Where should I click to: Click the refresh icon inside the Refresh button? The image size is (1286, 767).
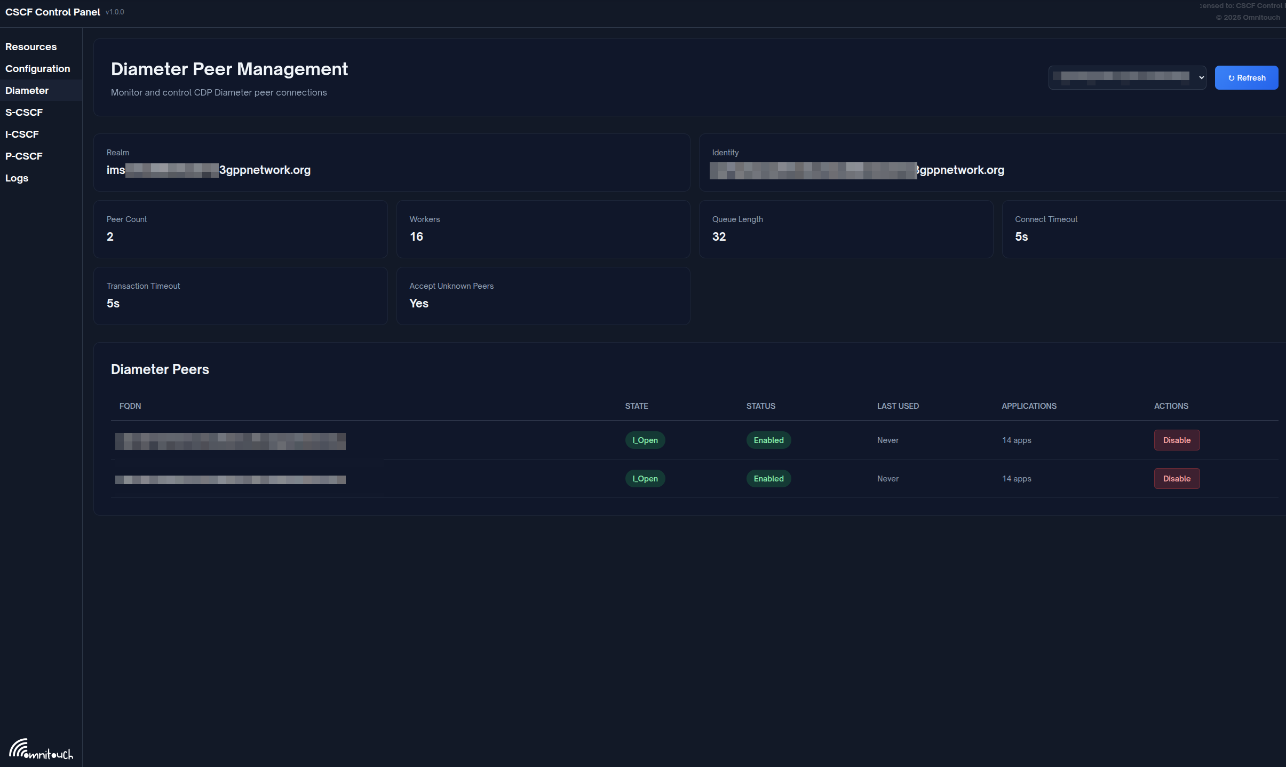pos(1232,77)
